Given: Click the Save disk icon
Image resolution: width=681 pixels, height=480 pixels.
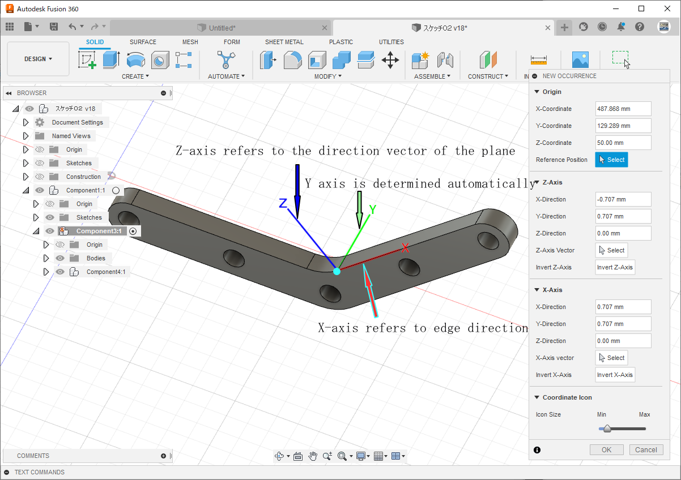Looking at the screenshot, I should click(x=54, y=27).
